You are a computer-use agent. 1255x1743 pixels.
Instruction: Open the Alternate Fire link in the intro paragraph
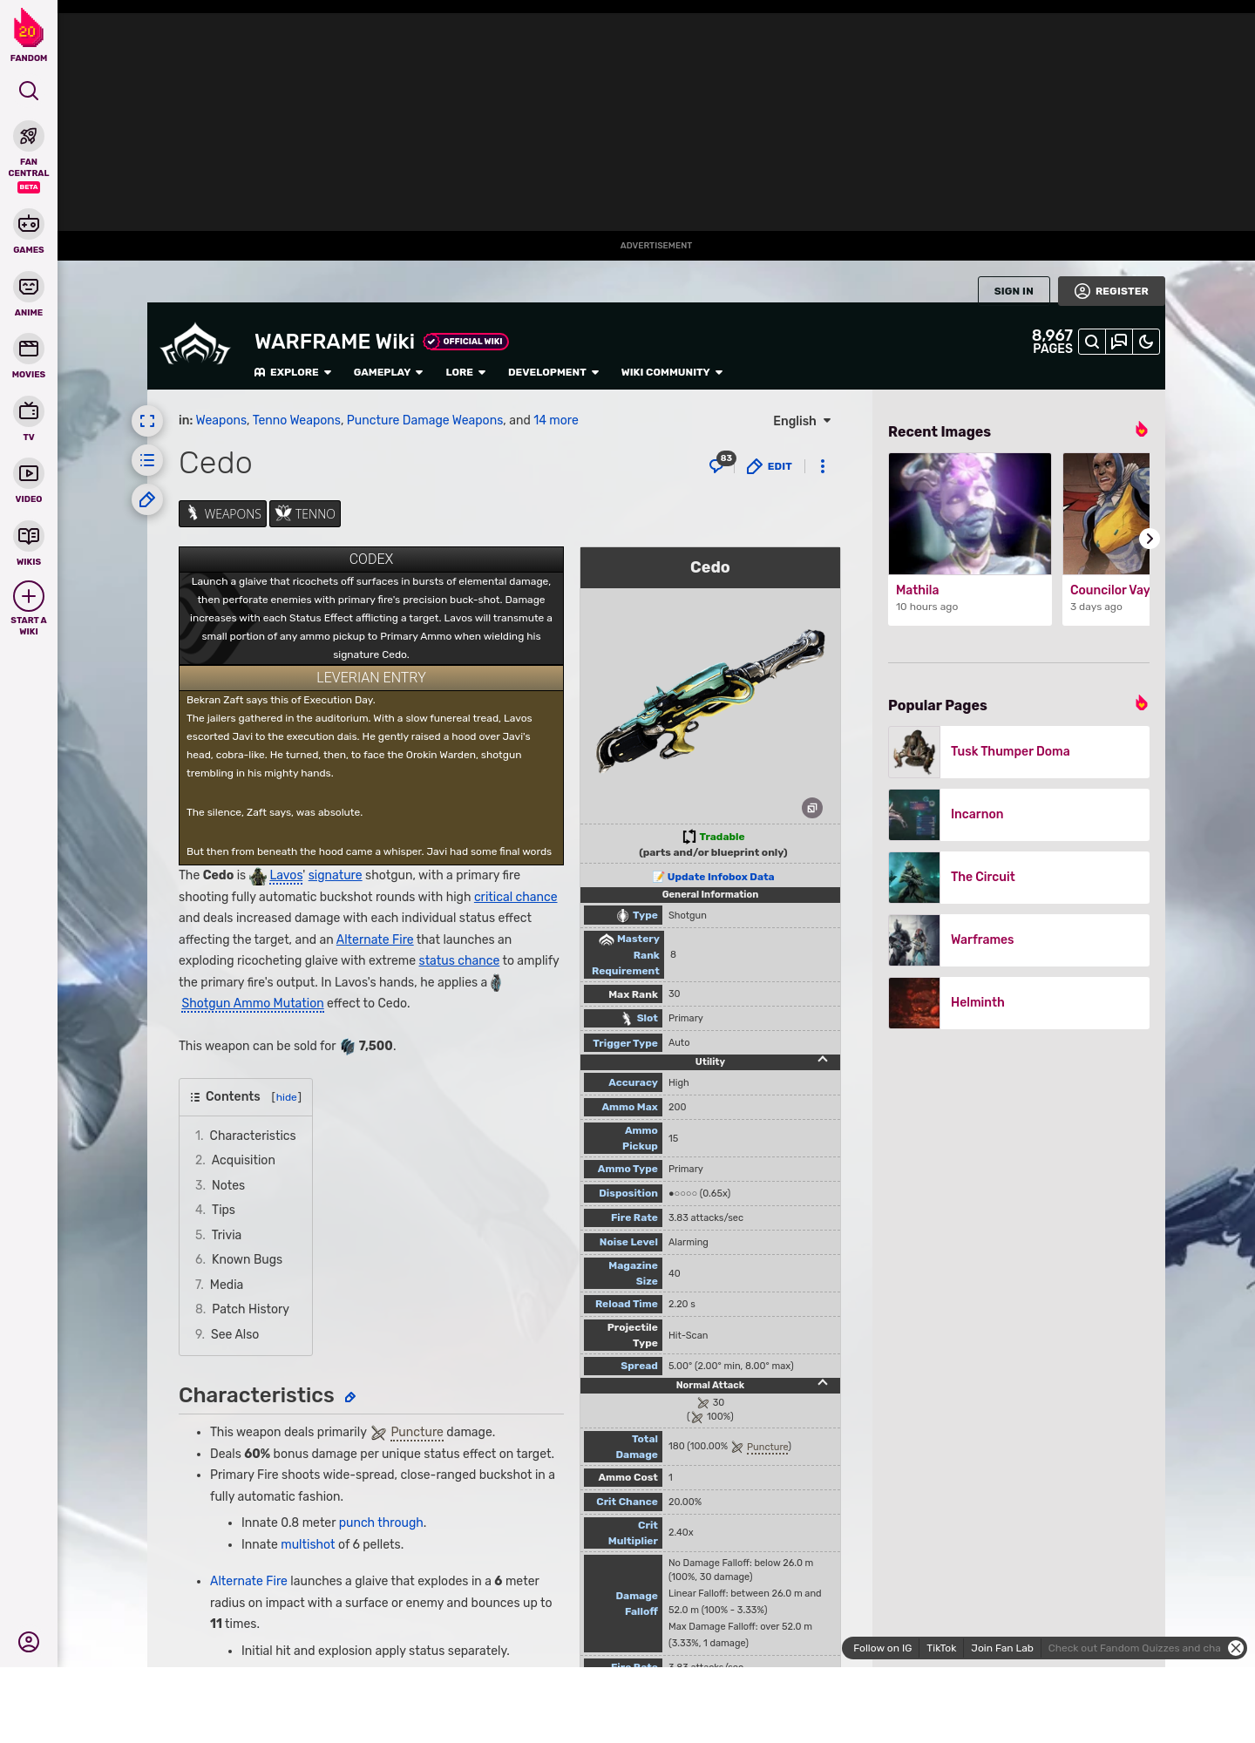pos(375,939)
